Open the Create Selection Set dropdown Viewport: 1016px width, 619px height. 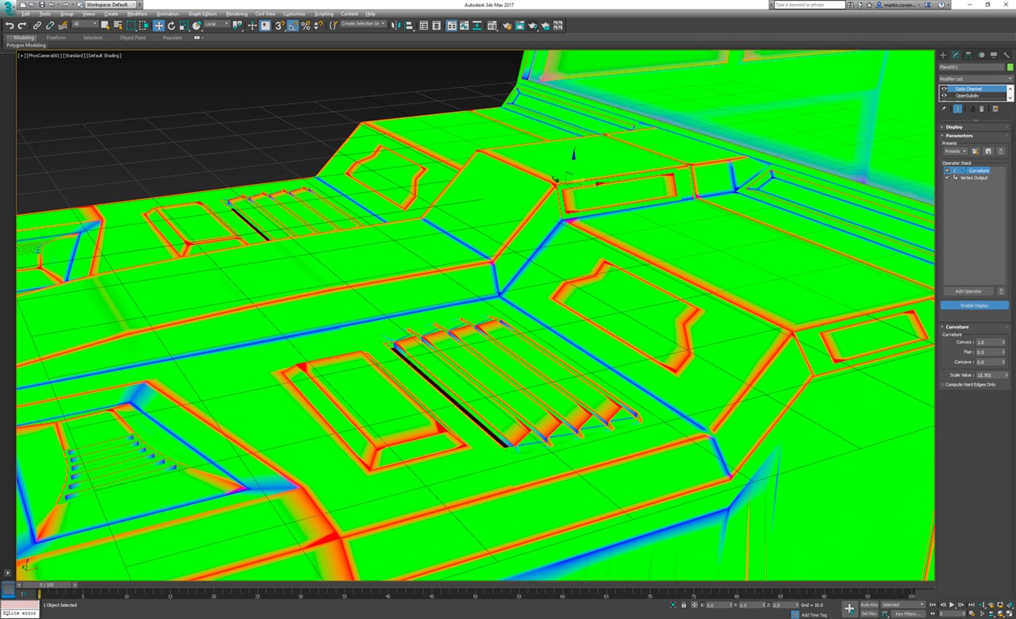[383, 25]
